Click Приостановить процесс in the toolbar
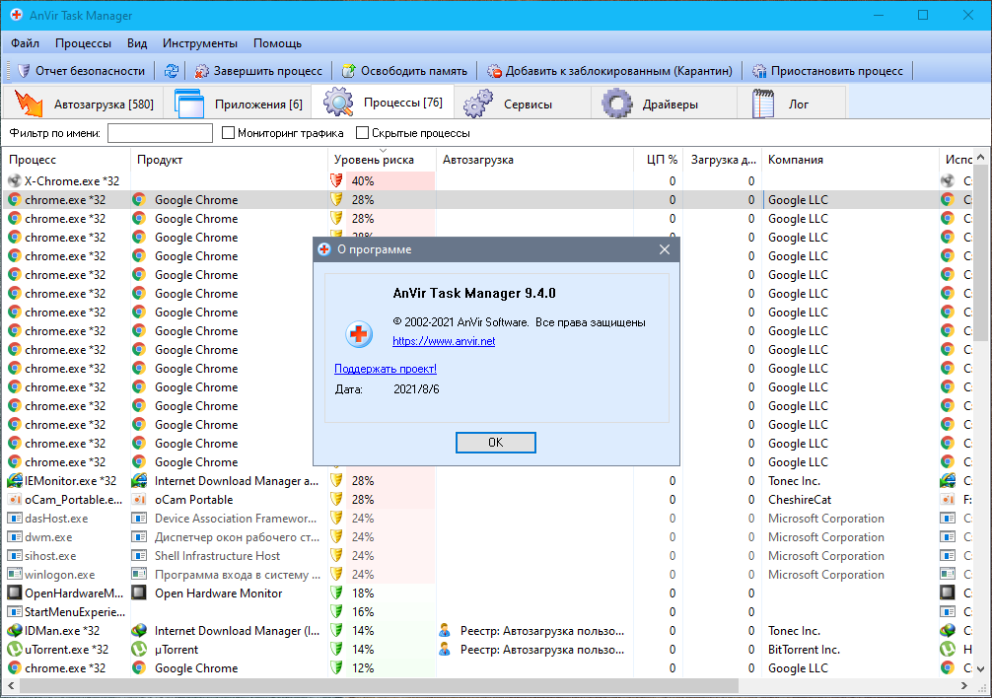 point(826,71)
